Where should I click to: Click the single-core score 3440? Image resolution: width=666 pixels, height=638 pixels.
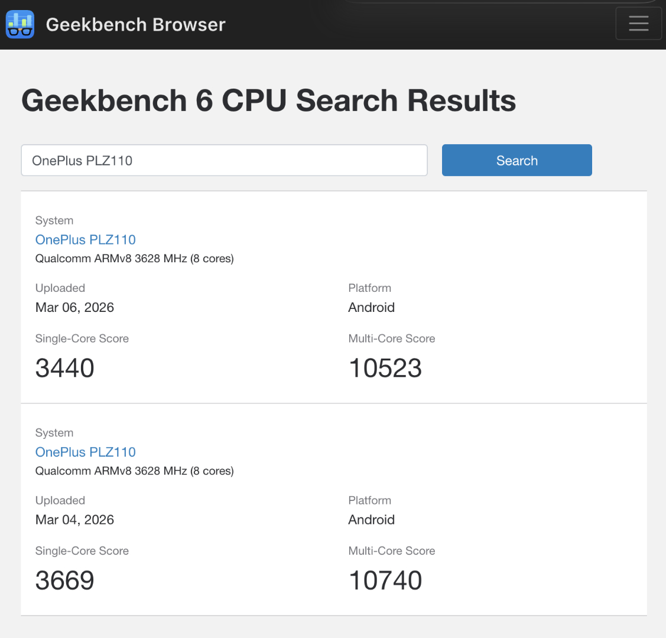click(65, 368)
